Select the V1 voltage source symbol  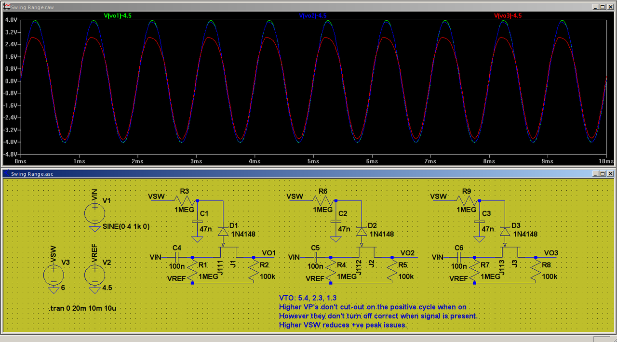94,212
